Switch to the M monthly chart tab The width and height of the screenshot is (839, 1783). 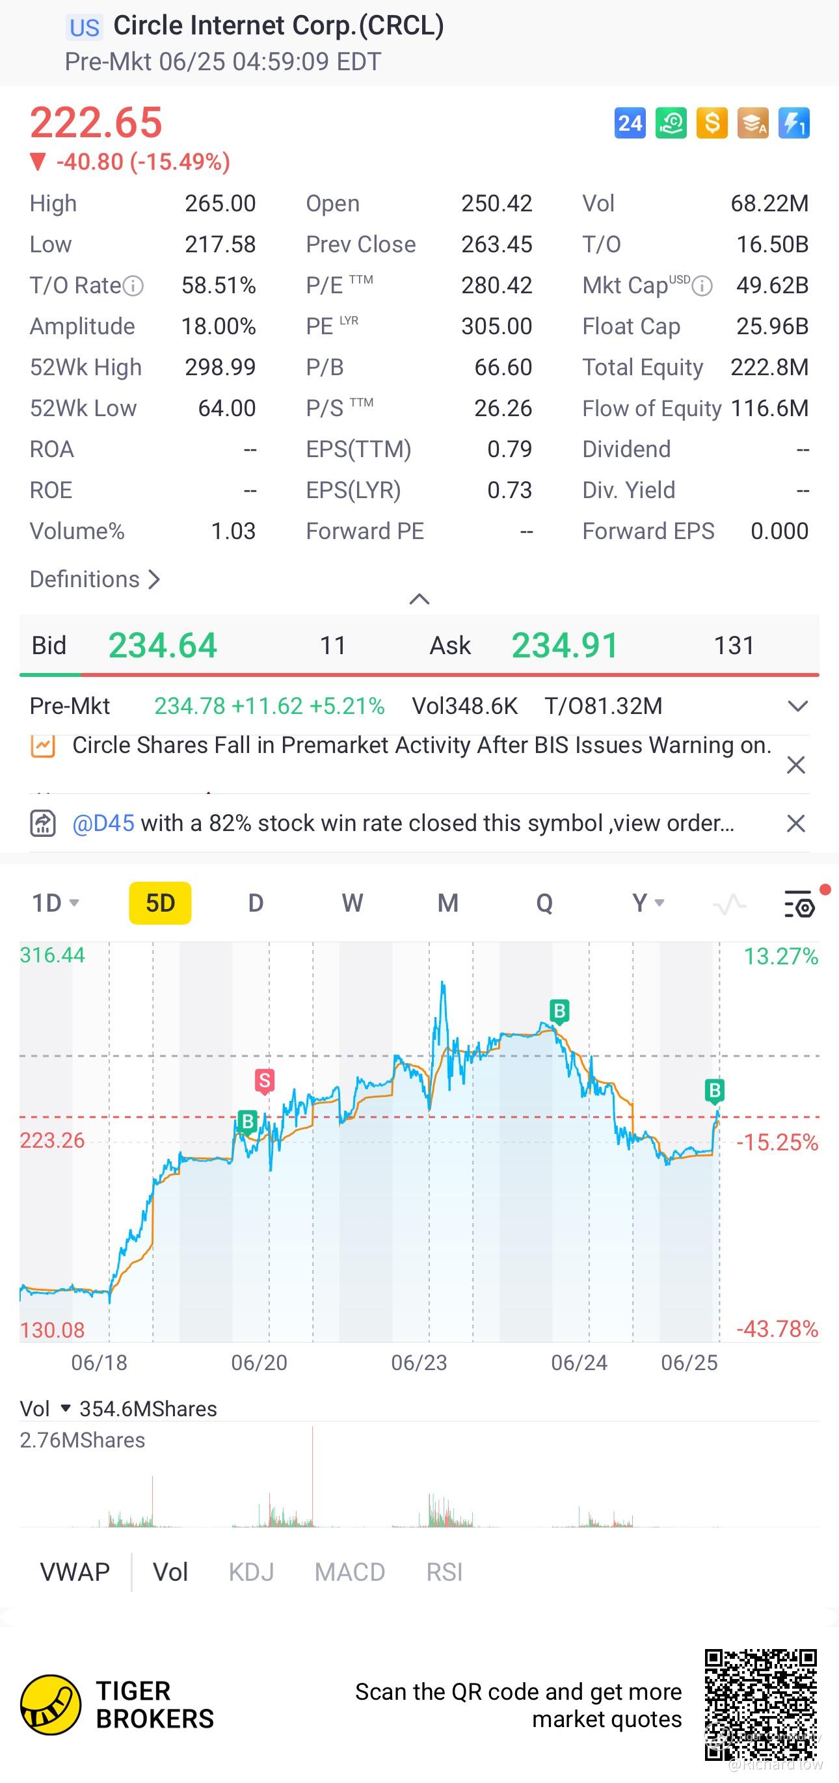(x=448, y=903)
